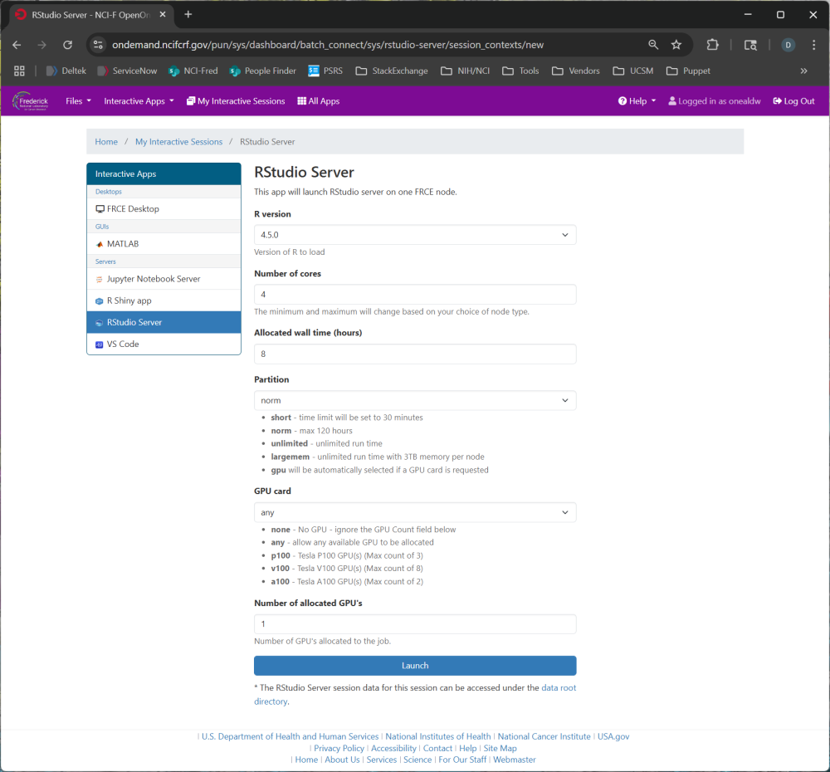Reload the page with the browser refresh icon

click(68, 45)
